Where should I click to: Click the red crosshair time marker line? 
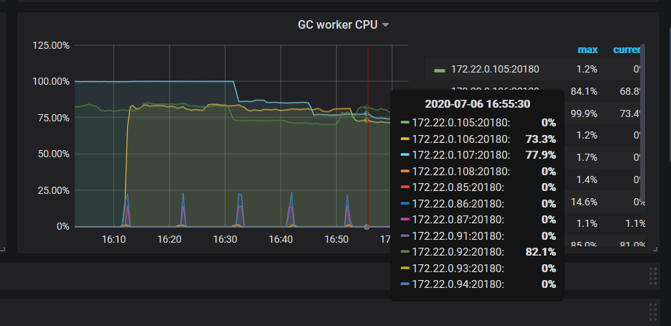coord(368,136)
